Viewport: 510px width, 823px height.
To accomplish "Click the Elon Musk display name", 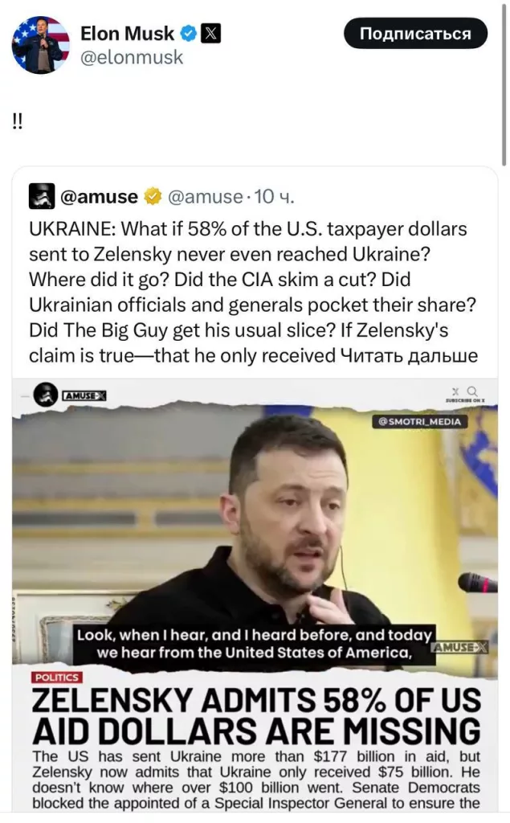I will click(127, 33).
